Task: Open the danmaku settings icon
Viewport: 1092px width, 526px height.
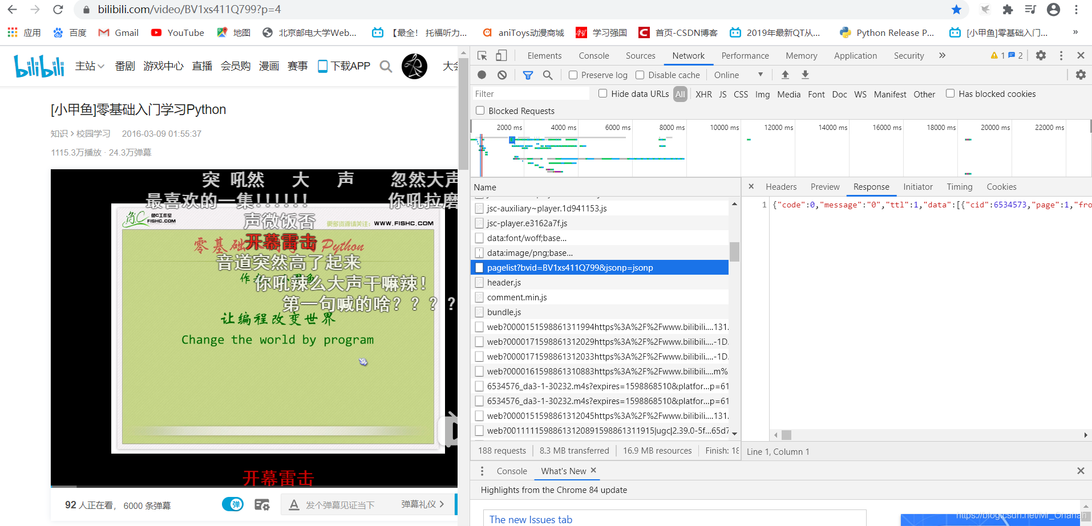Action: tap(262, 504)
